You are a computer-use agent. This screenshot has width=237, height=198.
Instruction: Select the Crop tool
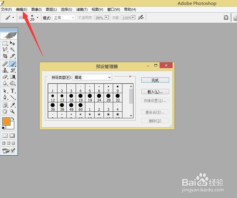[5, 56]
